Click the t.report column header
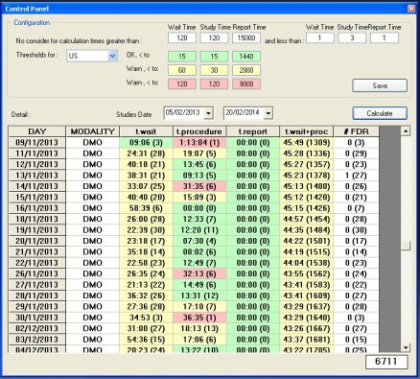This screenshot has width=420, height=379. point(253,131)
